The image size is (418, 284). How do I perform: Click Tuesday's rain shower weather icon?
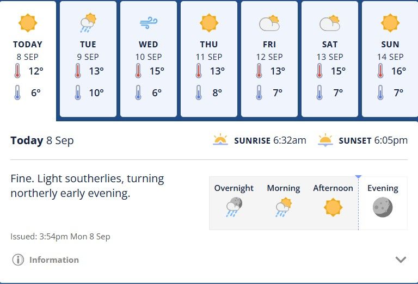(88, 23)
